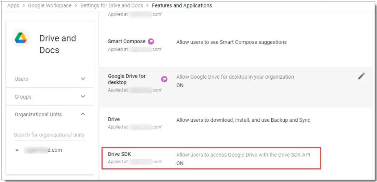The image size is (377, 182).
Task: Open the Apps breadcrumb link
Action: tap(13, 5)
